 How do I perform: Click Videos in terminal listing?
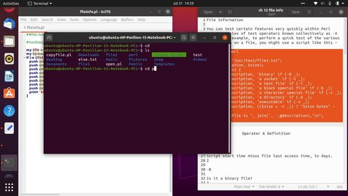tap(200, 59)
